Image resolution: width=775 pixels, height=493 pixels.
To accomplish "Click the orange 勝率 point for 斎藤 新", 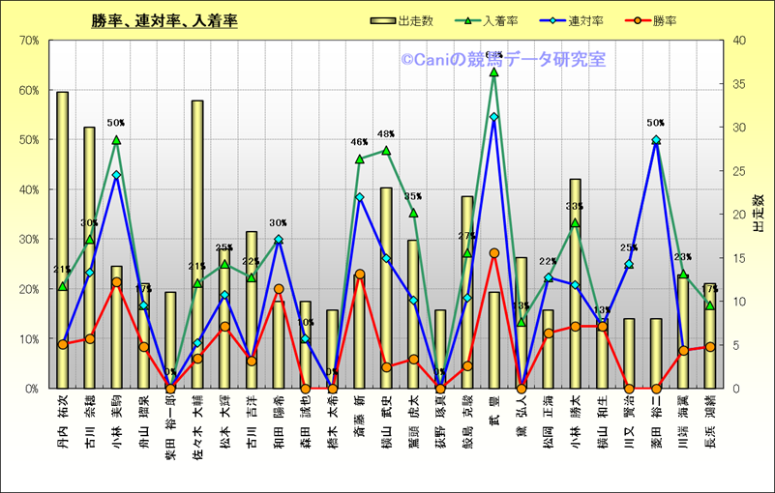I will click(x=359, y=274).
